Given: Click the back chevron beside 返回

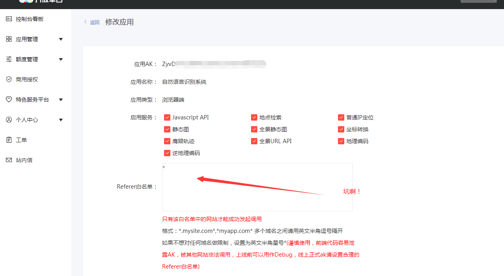Looking at the screenshot, I should pos(85,22).
